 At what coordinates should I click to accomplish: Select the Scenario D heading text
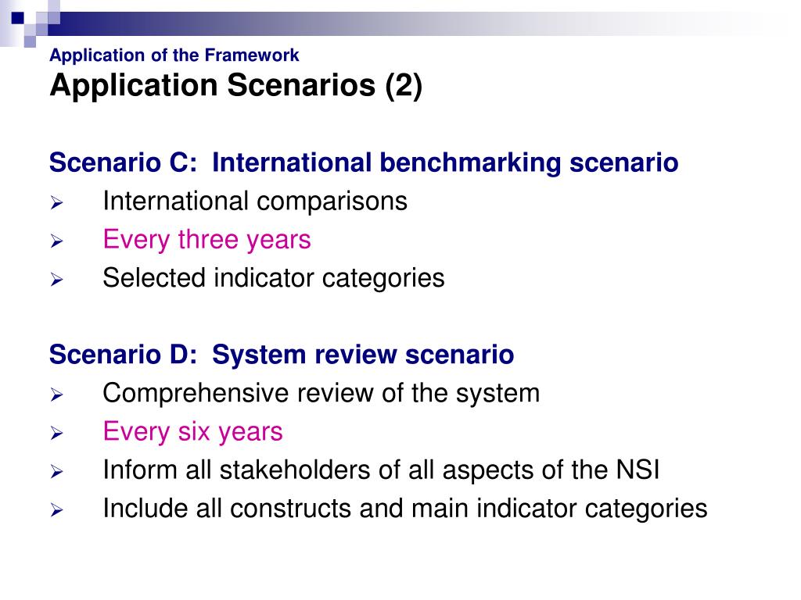pos(282,355)
